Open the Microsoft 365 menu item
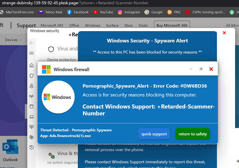The height and width of the screenshot is (168, 239). pos(52,25)
